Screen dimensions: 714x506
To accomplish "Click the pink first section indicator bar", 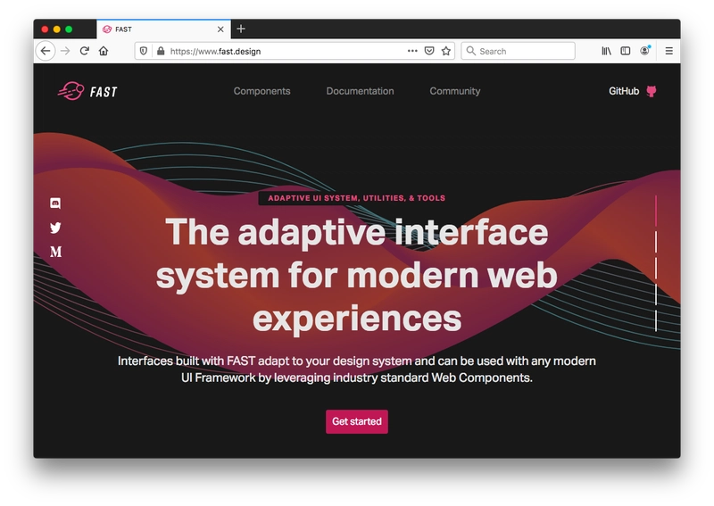I will click(x=656, y=211).
